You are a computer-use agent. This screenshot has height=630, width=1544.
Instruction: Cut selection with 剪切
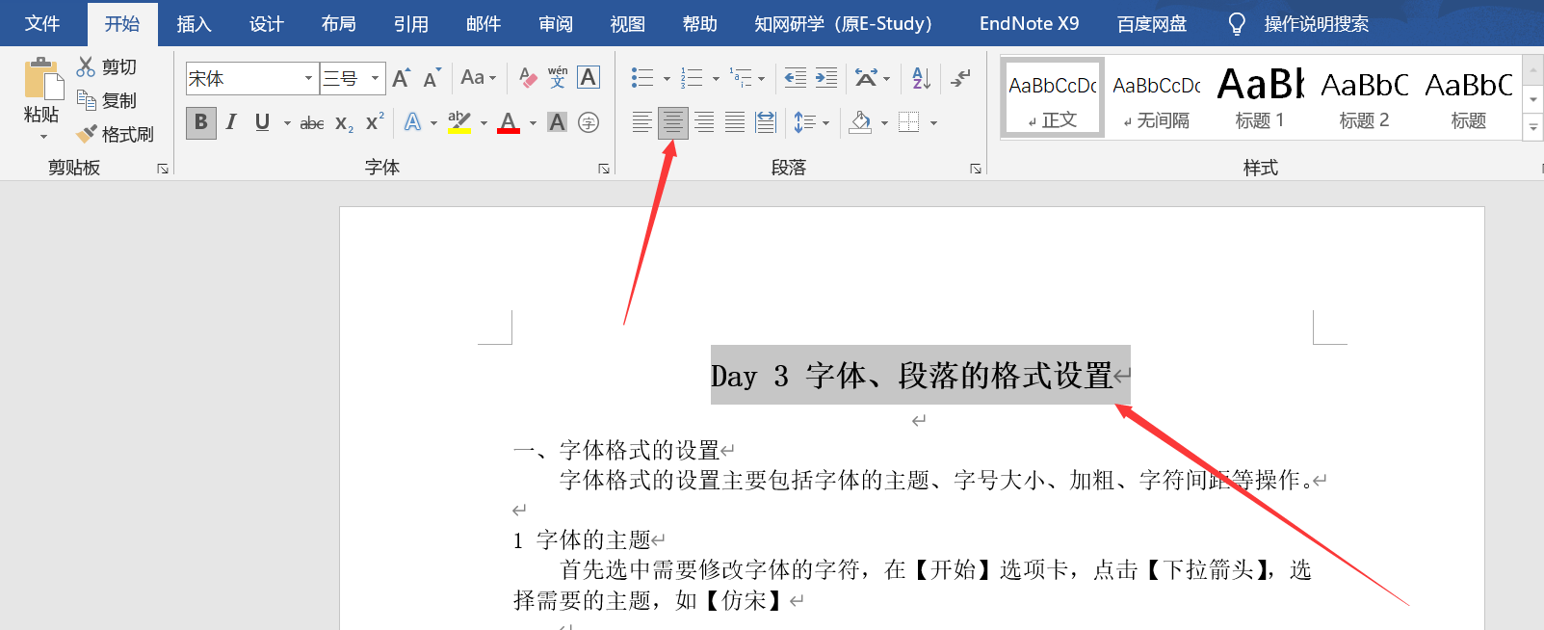point(107,66)
